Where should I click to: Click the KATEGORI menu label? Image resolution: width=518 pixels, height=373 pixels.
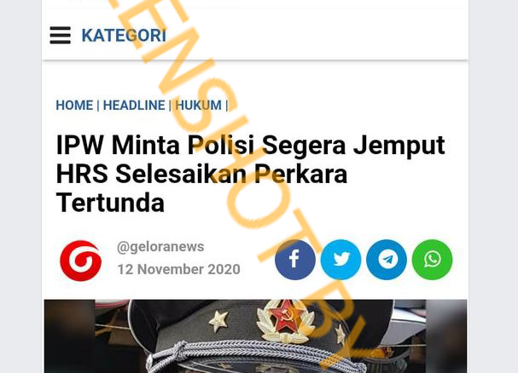(x=124, y=35)
